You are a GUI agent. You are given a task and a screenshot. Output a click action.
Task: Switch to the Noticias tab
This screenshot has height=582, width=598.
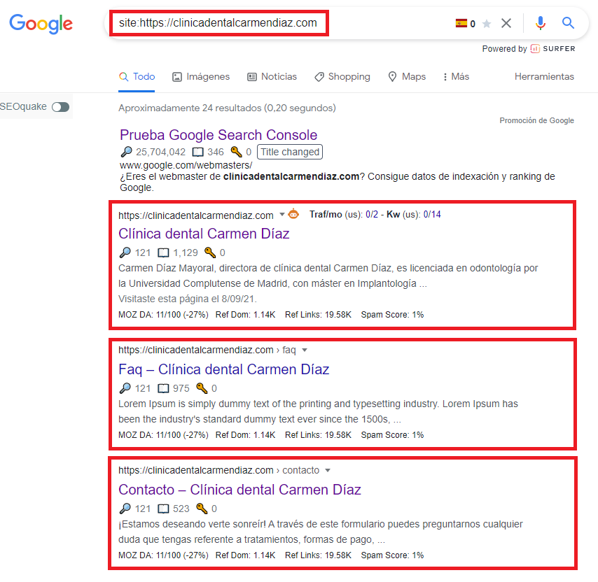272,77
